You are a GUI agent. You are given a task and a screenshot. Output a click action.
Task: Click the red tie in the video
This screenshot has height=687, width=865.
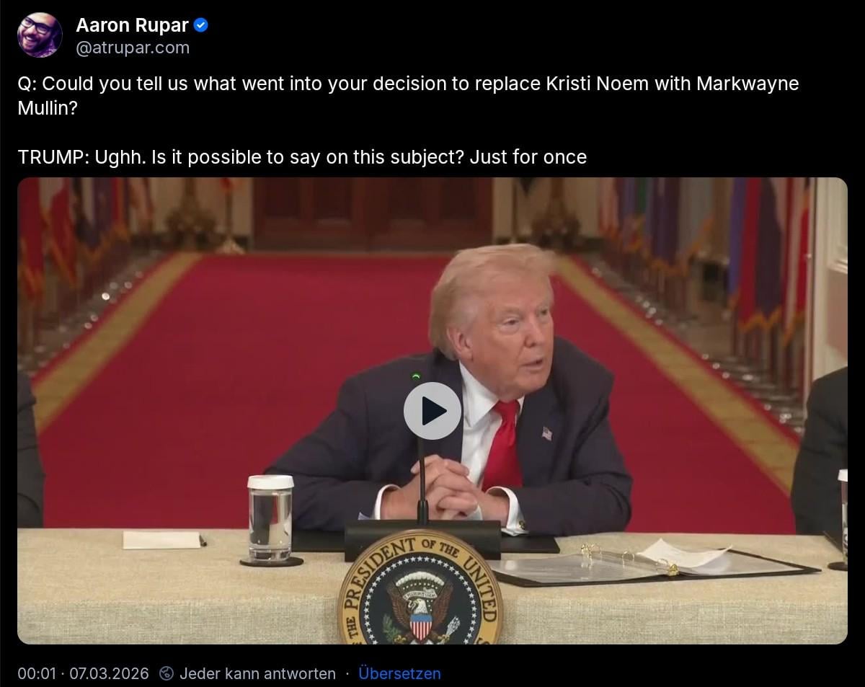[504, 445]
